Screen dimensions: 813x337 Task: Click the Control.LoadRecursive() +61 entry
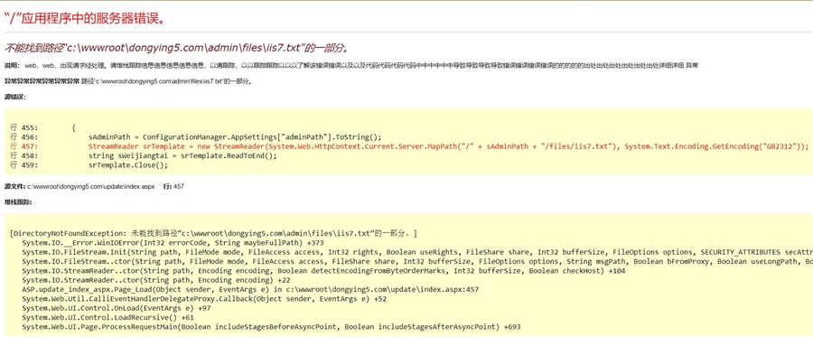coord(107,317)
